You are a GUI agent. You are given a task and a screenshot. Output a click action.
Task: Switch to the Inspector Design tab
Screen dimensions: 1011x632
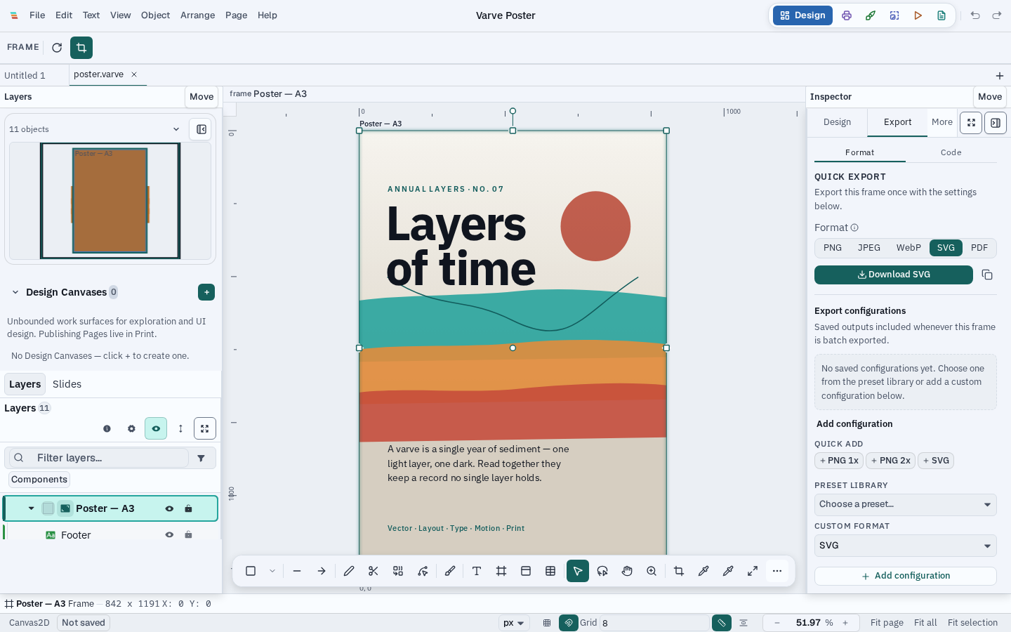click(x=837, y=122)
